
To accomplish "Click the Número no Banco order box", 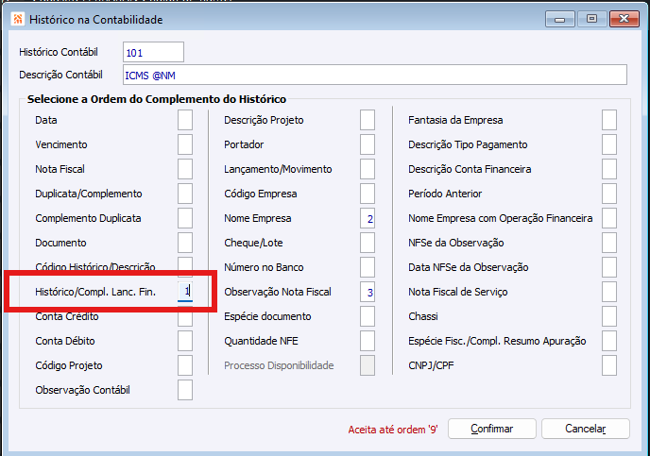I will [x=368, y=267].
